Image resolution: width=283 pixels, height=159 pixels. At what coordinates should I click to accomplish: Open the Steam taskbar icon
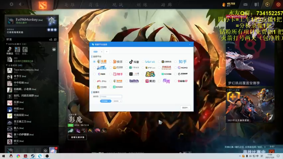(33, 156)
